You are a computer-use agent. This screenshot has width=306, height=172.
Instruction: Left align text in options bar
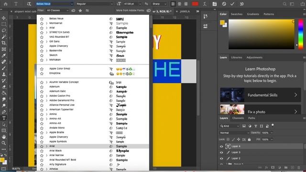coord(173,4)
